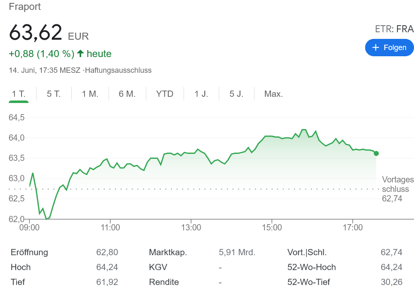
Task: Click the ETR: FRA ticker symbol
Action: click(394, 29)
